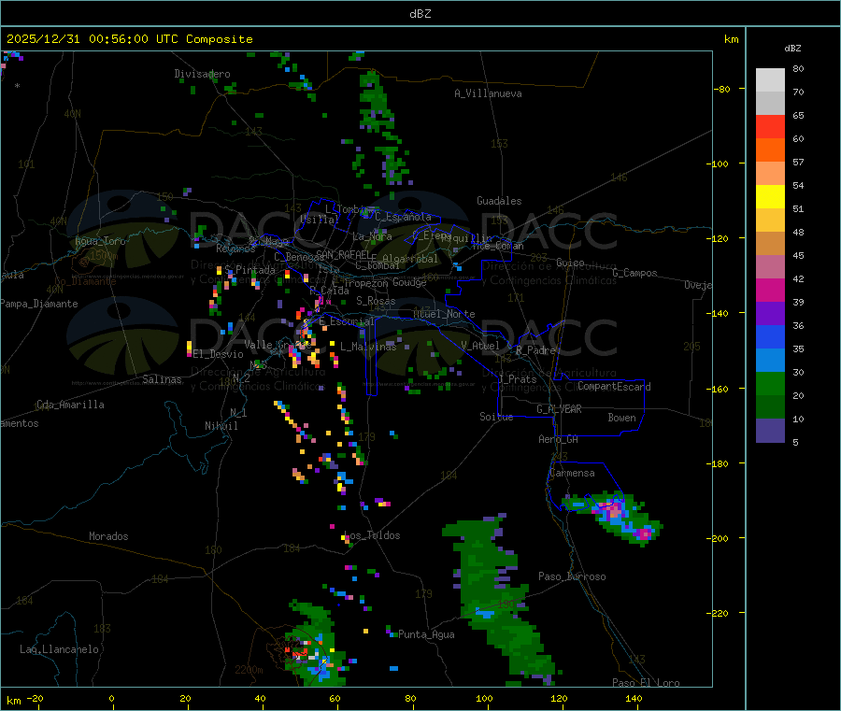Select the 'Morados' location label
841x711 pixels.
108,536
